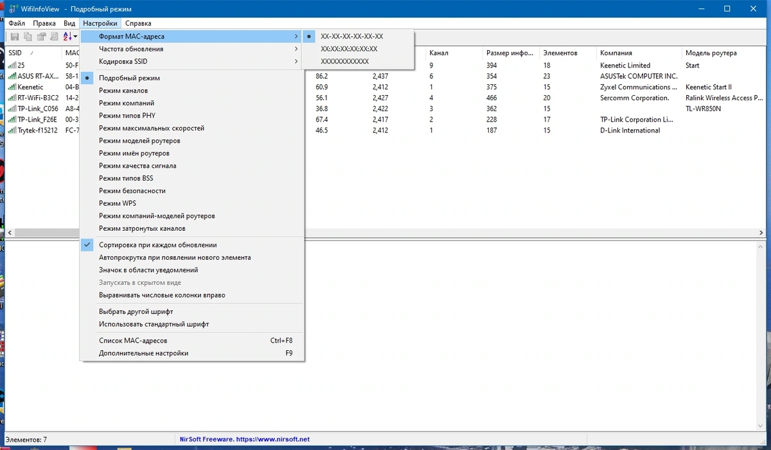Select the XX-XX-XX-XX-XX-XX MAC format
This screenshot has height=450, width=771.
tap(359, 37)
